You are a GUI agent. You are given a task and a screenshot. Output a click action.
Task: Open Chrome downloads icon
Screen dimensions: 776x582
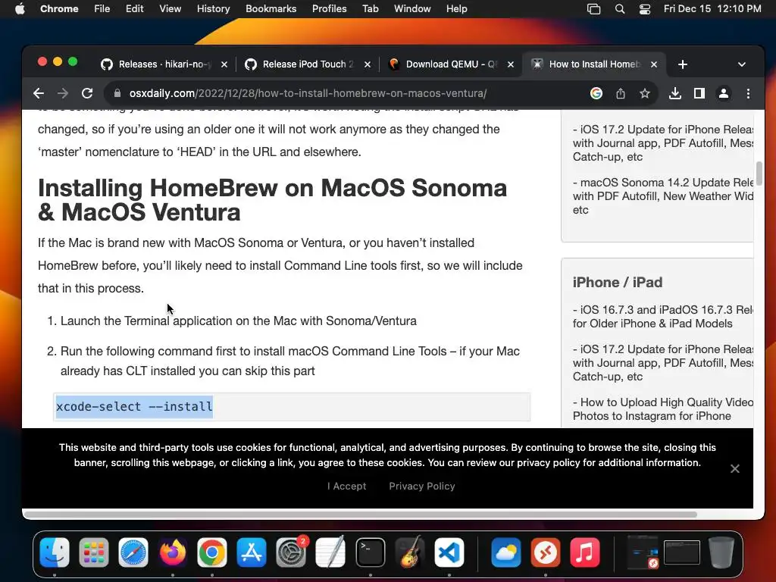tap(675, 93)
